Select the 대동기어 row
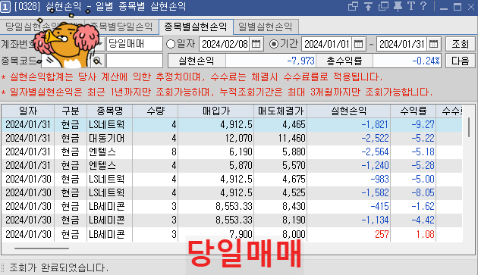The image size is (478, 275). click(231, 139)
